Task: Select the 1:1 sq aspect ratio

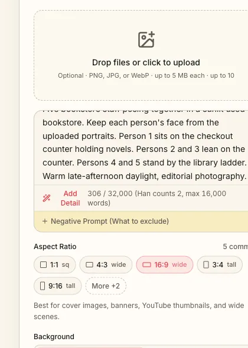Action: (55, 264)
